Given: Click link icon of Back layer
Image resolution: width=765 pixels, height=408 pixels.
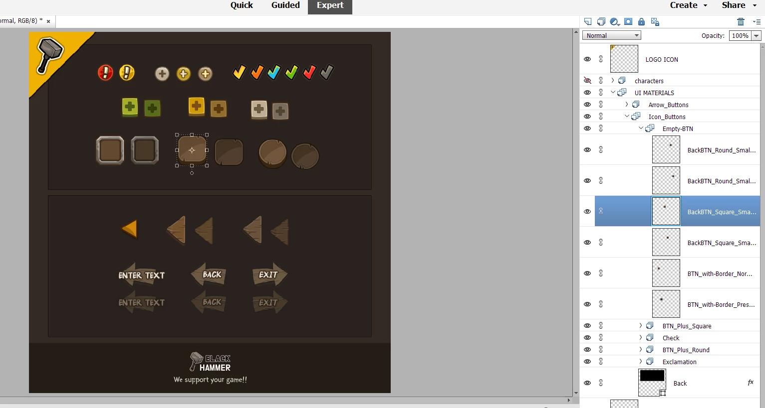Looking at the screenshot, I should point(601,383).
